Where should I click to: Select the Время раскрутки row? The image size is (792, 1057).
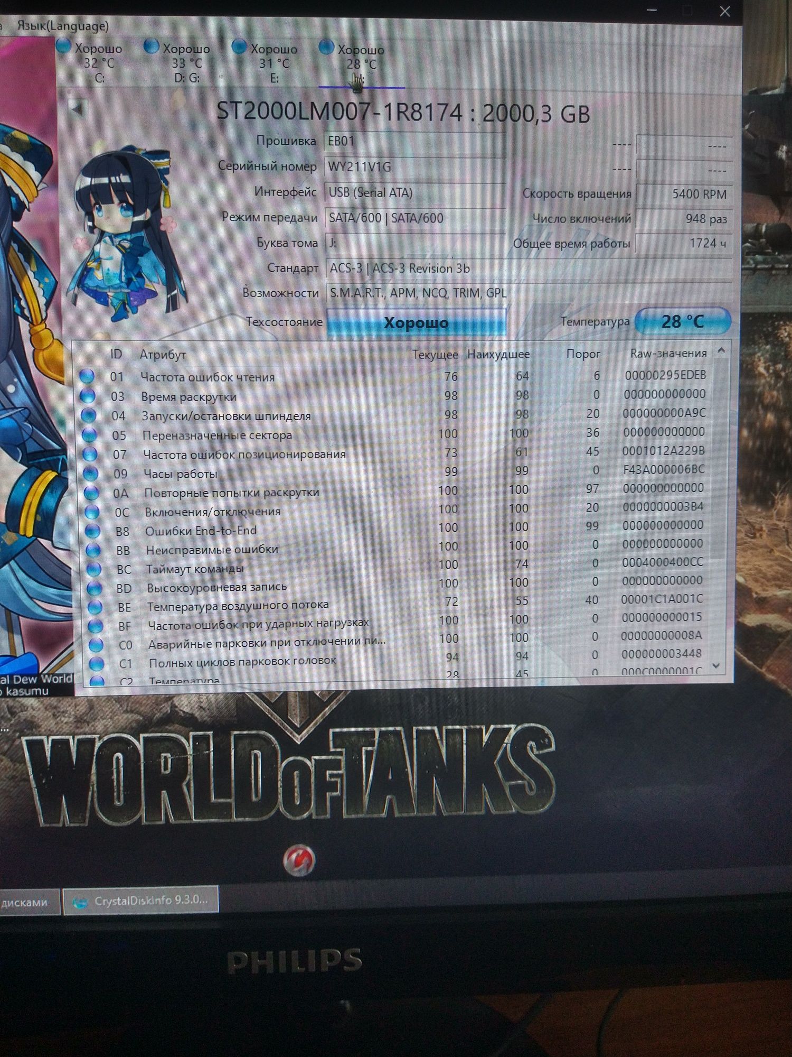[393, 396]
